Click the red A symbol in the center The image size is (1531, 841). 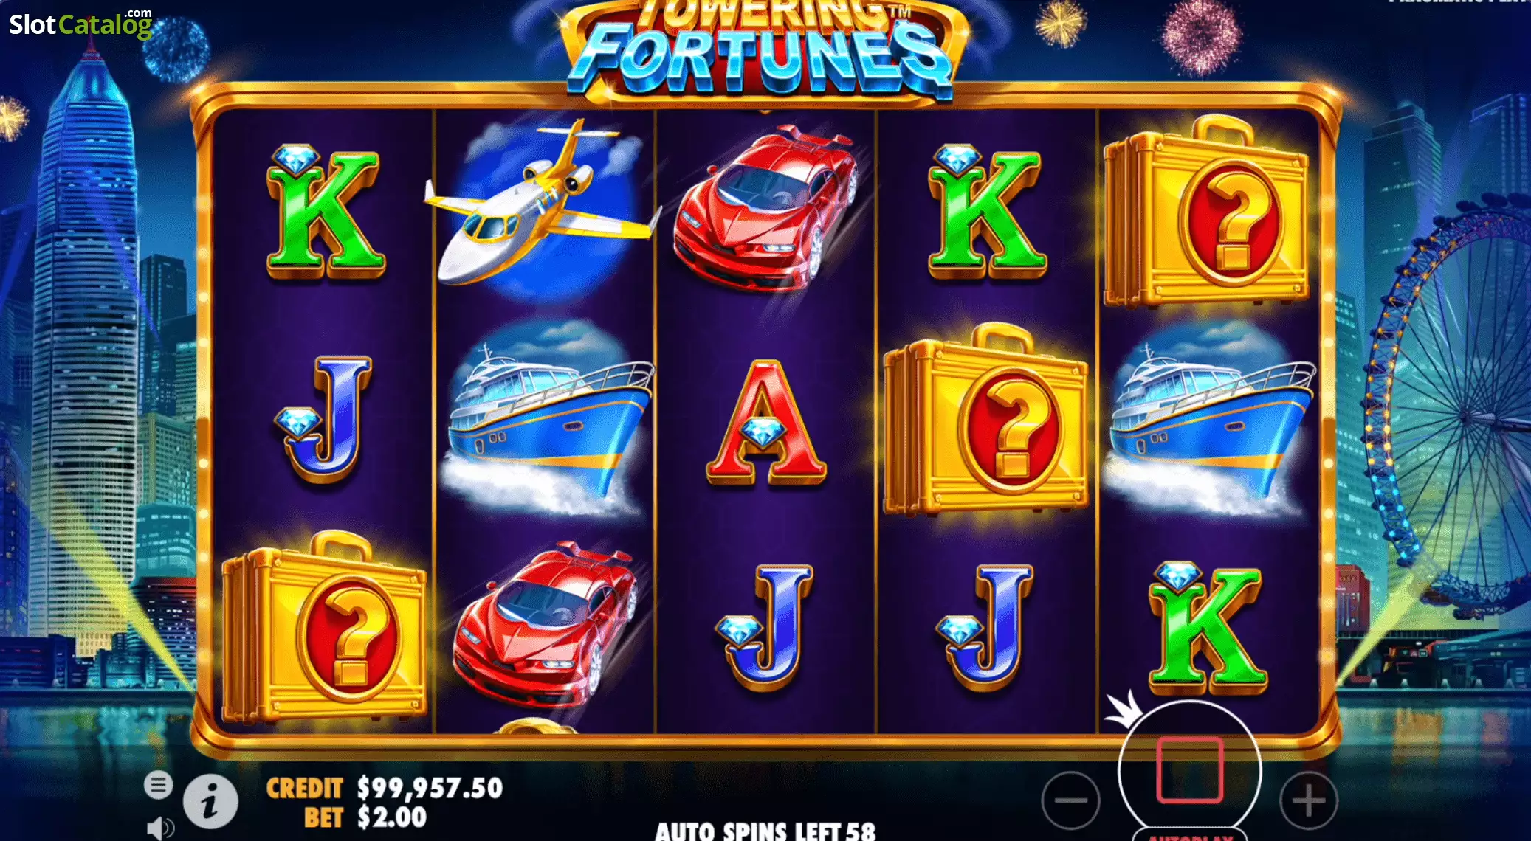(765, 422)
